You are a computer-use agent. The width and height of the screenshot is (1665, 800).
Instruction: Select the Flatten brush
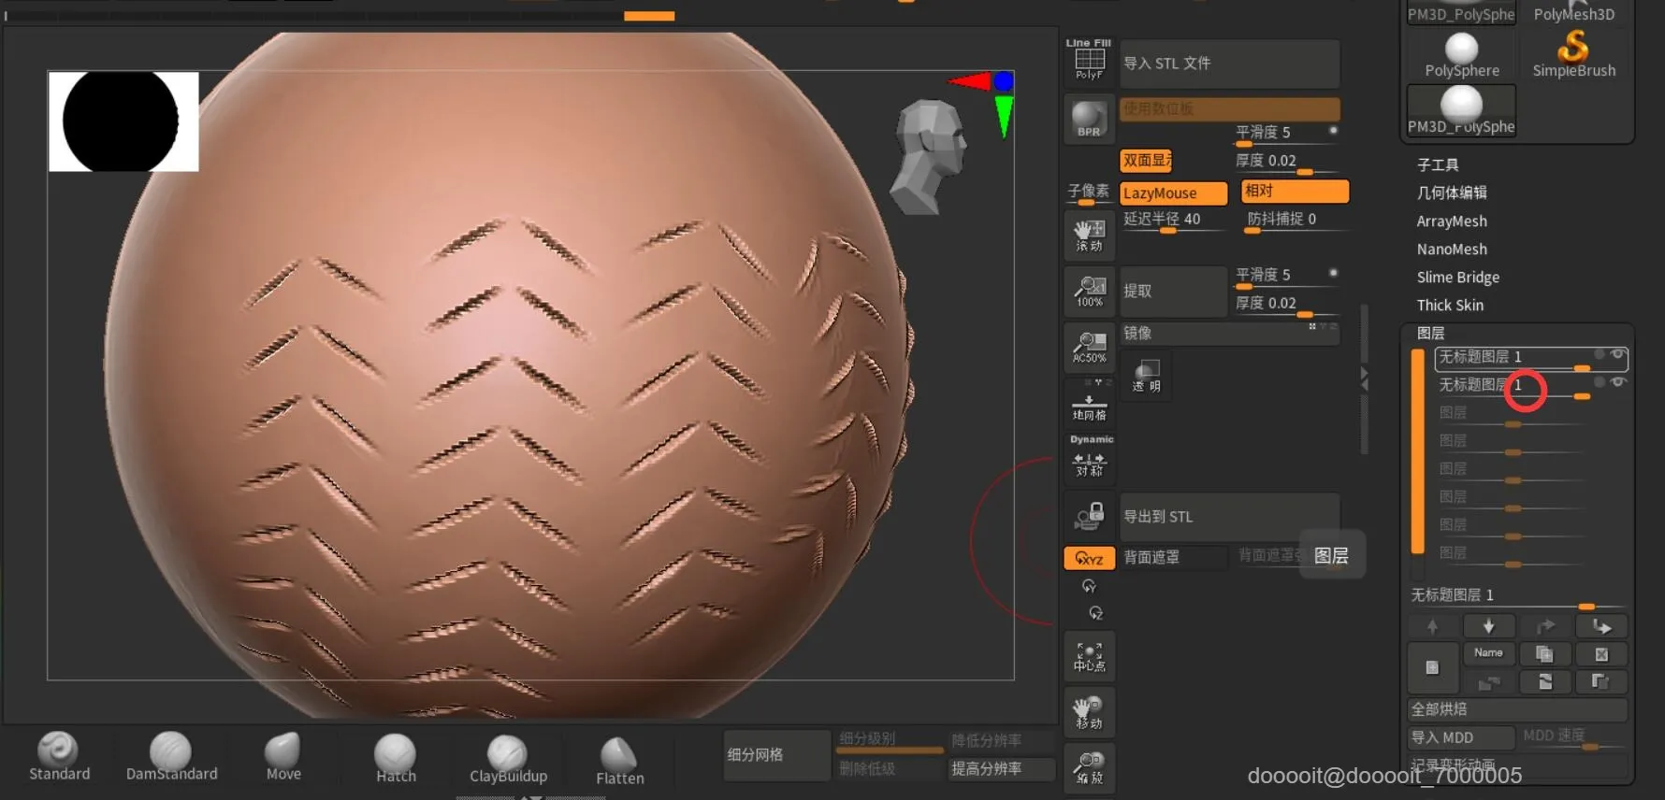(x=619, y=760)
